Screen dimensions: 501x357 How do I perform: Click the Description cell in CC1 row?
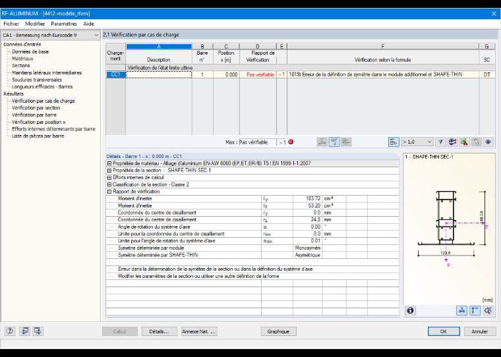[x=159, y=74]
